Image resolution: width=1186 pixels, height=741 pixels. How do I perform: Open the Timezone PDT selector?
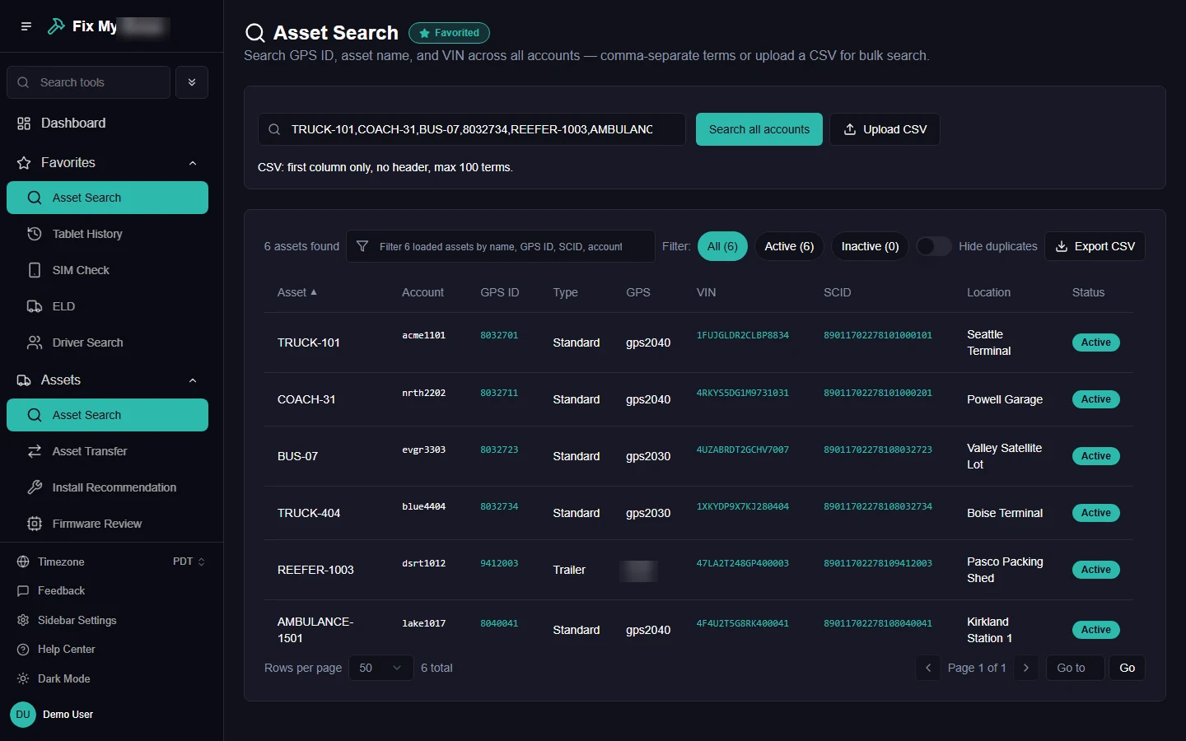point(189,562)
